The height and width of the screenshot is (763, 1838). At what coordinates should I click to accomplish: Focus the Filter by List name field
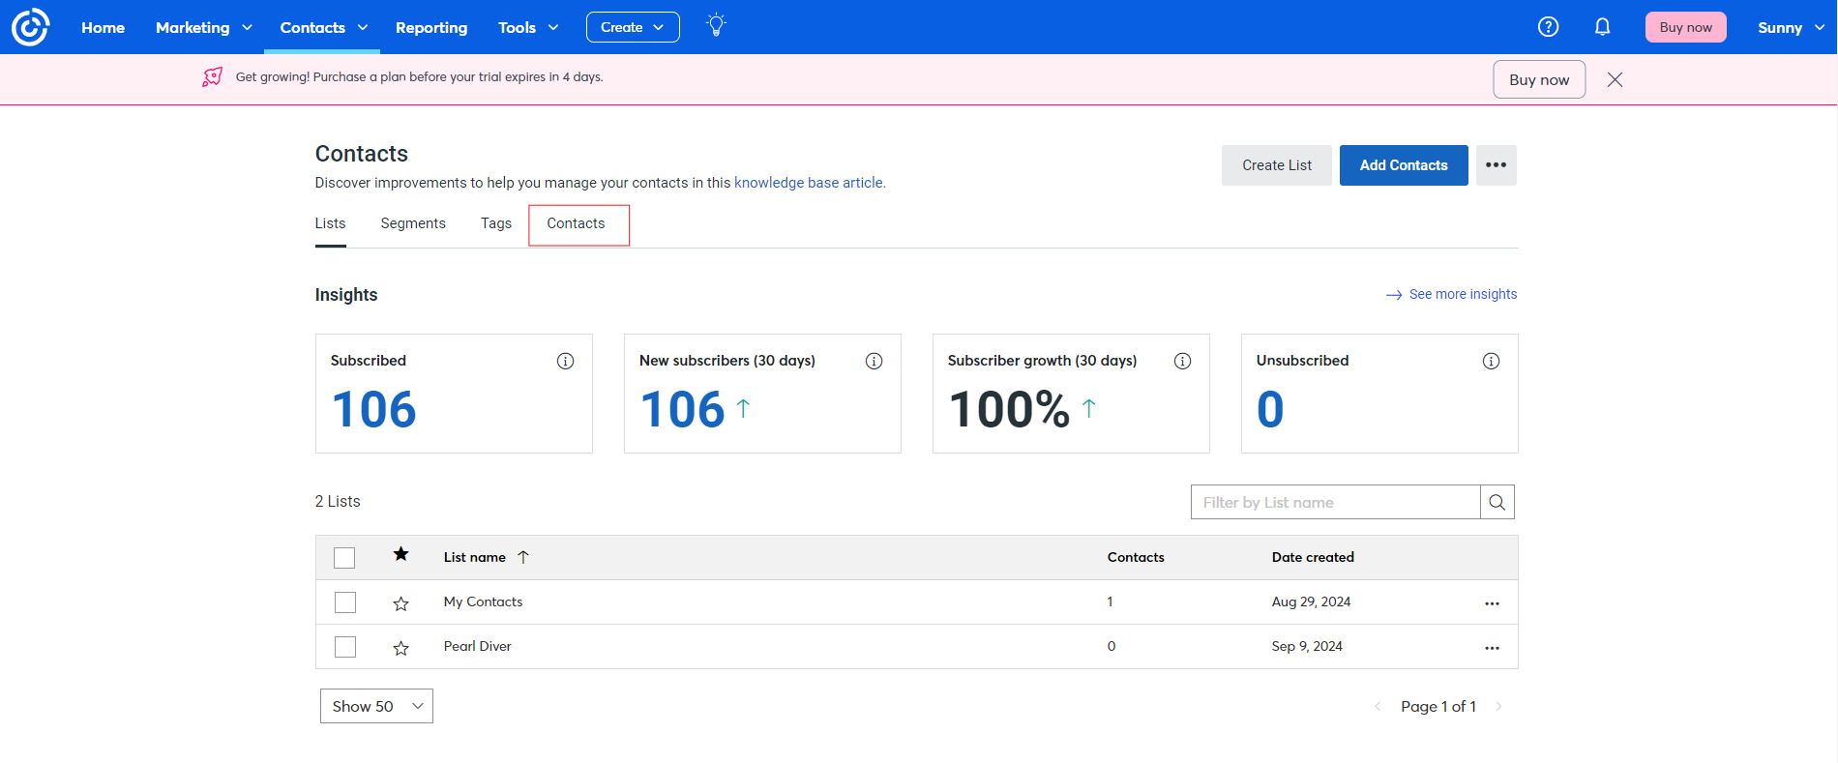pyautogui.click(x=1335, y=502)
